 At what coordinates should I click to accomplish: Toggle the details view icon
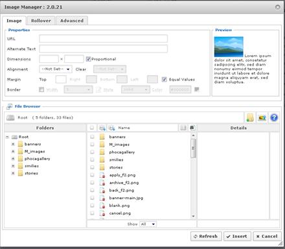click(x=183, y=128)
